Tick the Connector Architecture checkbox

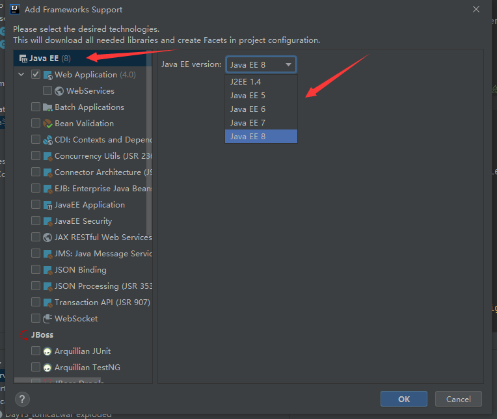point(36,172)
